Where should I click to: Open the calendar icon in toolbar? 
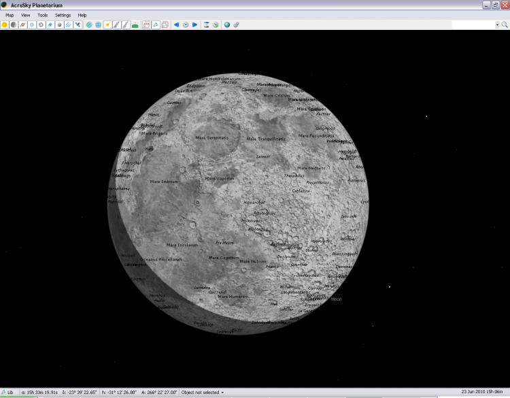[146, 24]
